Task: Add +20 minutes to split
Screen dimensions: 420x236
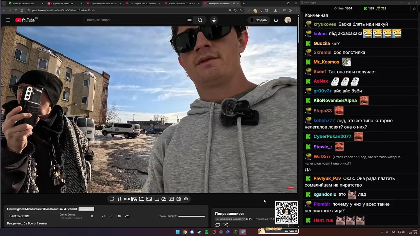Action: point(127,216)
